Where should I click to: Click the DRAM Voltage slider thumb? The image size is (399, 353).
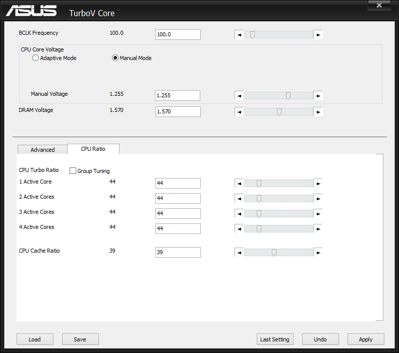(279, 112)
